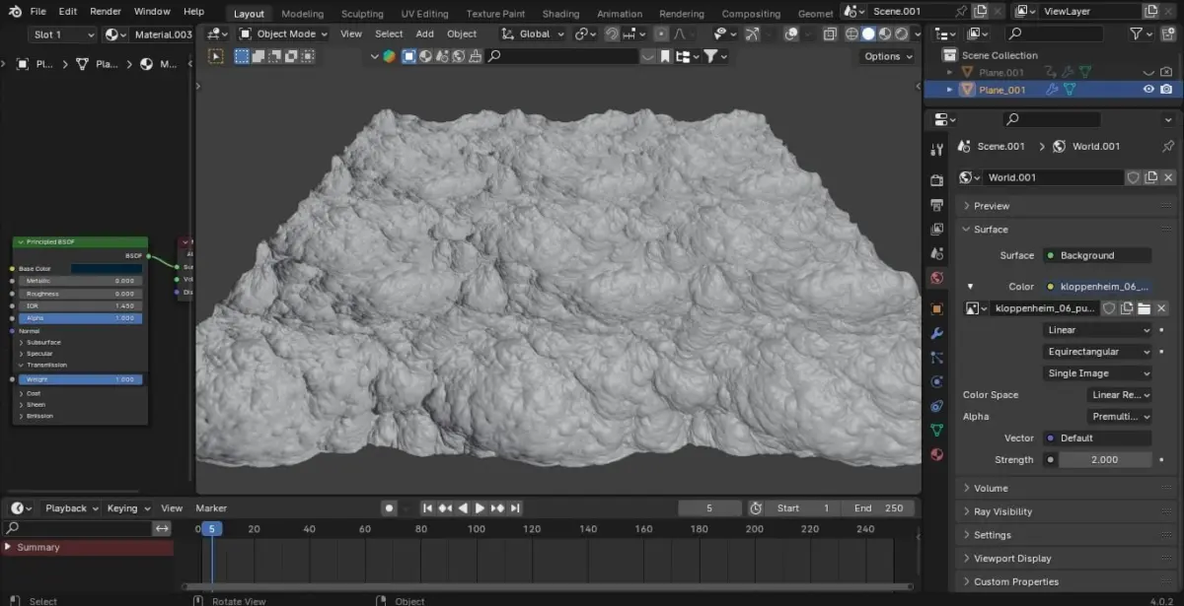
Task: Select the Material properties tab icon
Action: pos(937,455)
